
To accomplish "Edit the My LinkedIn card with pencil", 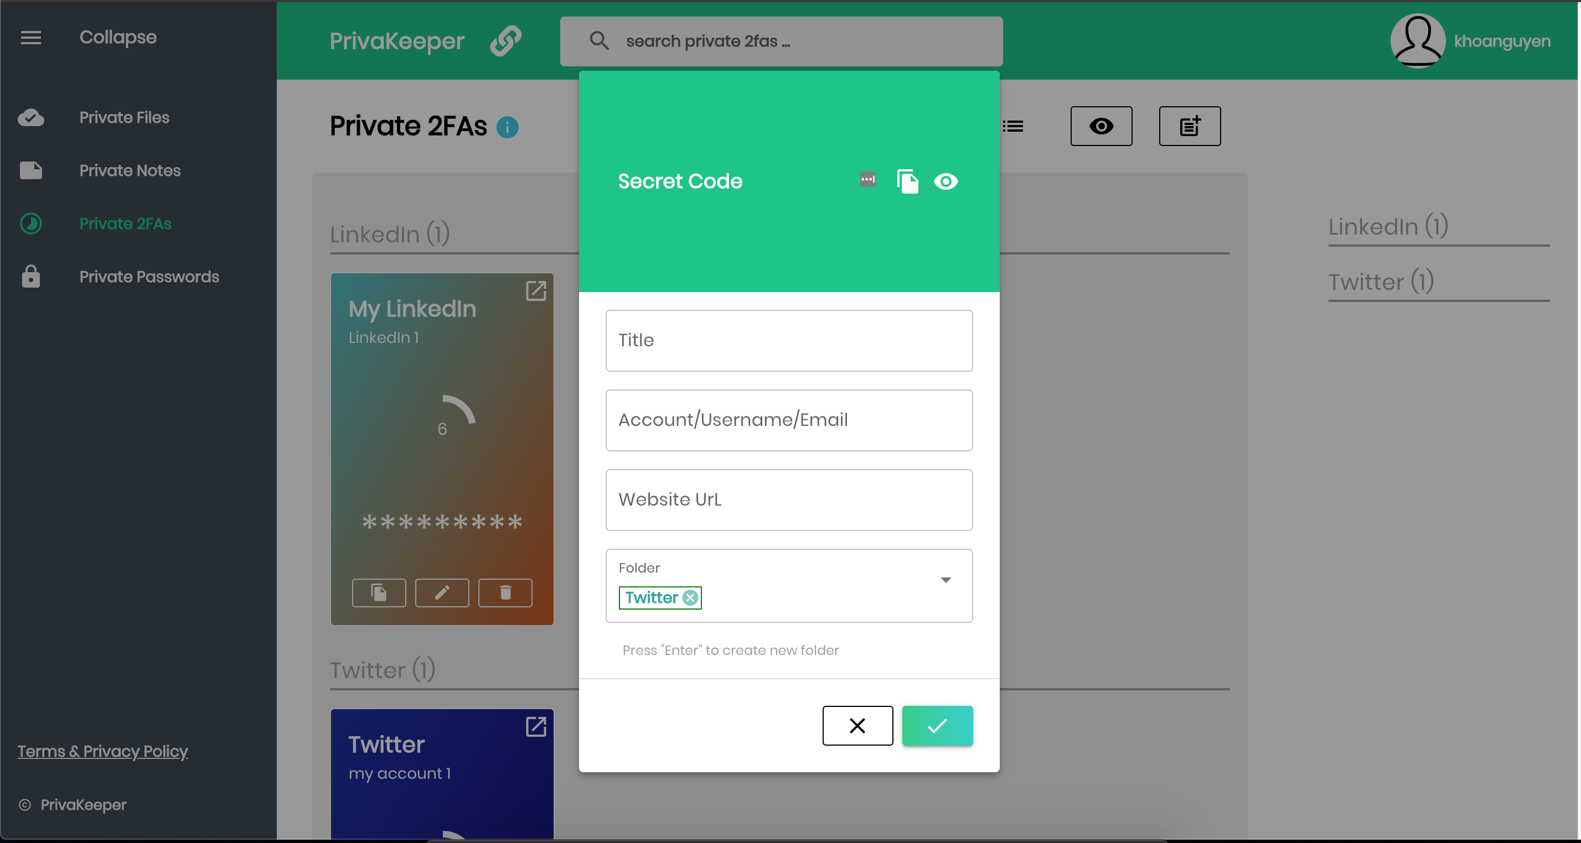I will [x=442, y=592].
